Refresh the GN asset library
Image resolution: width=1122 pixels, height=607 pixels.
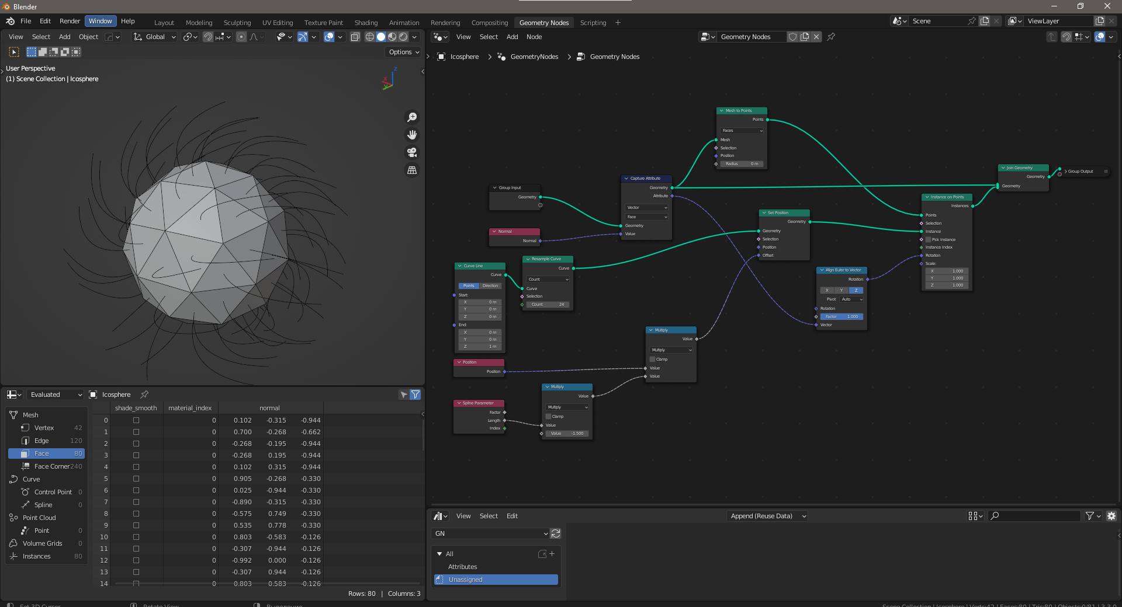556,533
